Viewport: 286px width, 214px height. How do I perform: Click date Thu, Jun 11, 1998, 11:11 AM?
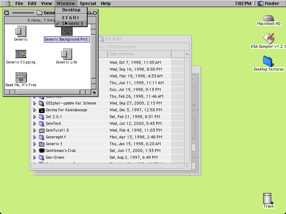pos(137,83)
